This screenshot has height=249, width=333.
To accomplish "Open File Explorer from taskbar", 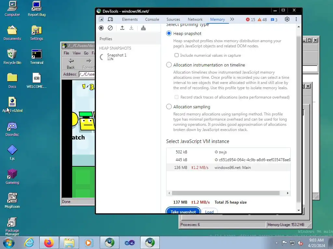I will click(69, 243).
